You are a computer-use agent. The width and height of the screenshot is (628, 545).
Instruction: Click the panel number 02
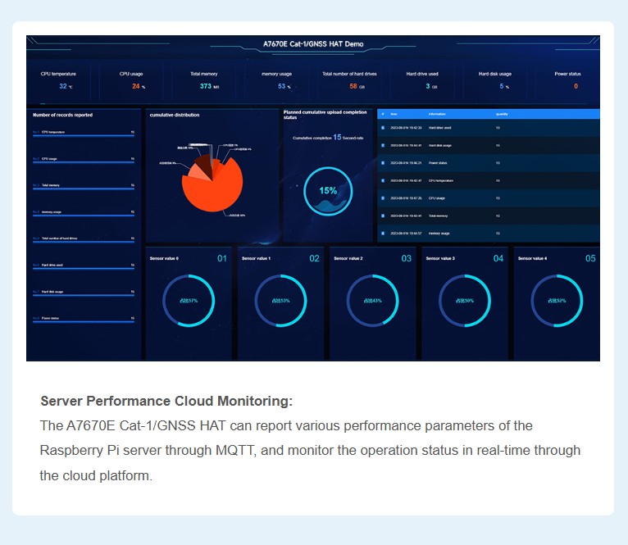point(314,258)
